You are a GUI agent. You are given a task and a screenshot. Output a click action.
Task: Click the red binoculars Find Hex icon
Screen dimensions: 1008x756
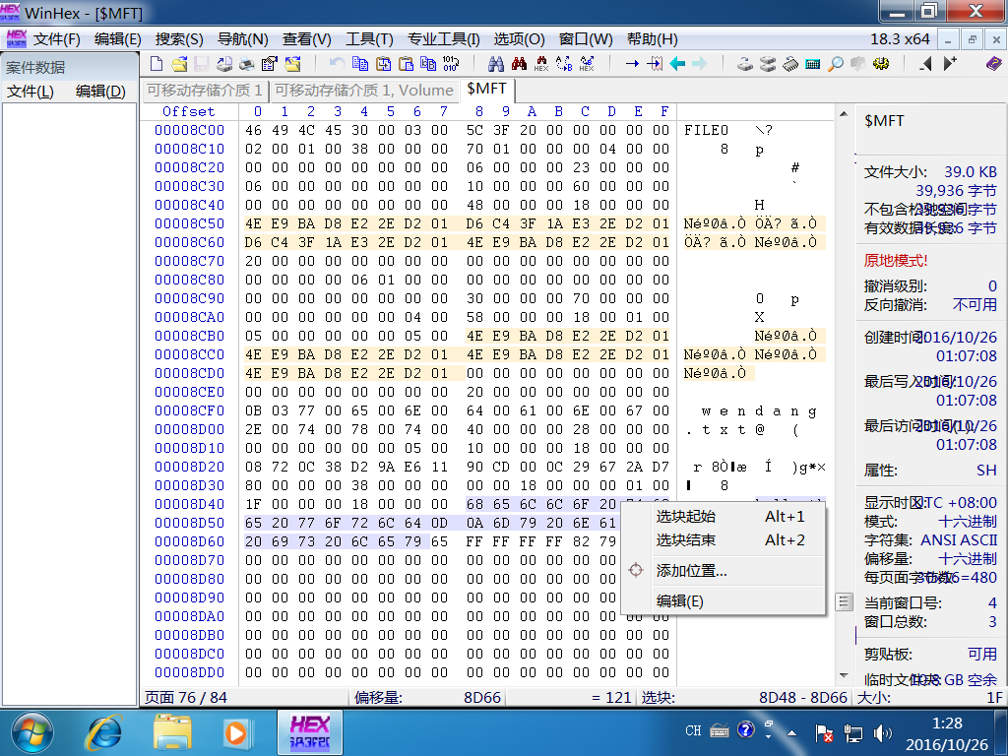click(x=519, y=64)
